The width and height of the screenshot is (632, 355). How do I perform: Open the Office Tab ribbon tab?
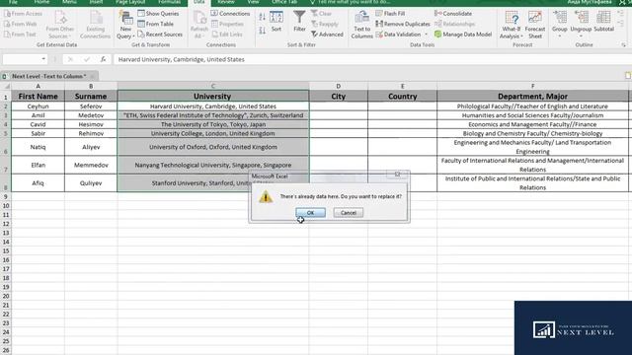[284, 2]
